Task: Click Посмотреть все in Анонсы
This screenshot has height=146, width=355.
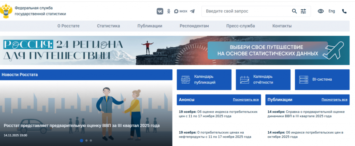Action: point(246,100)
